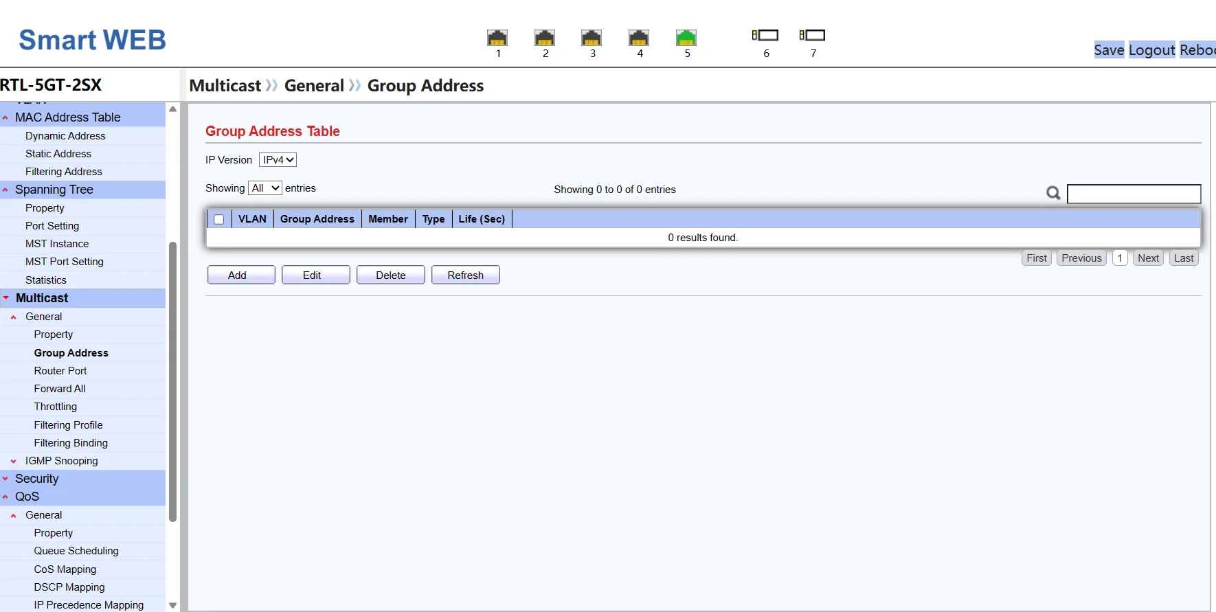This screenshot has width=1216, height=612.
Task: Click the SFP port 7 icon
Action: [x=813, y=35]
